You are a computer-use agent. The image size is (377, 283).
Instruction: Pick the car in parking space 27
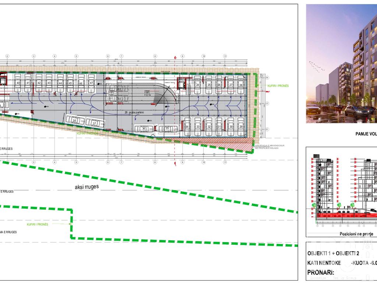coord(231,85)
